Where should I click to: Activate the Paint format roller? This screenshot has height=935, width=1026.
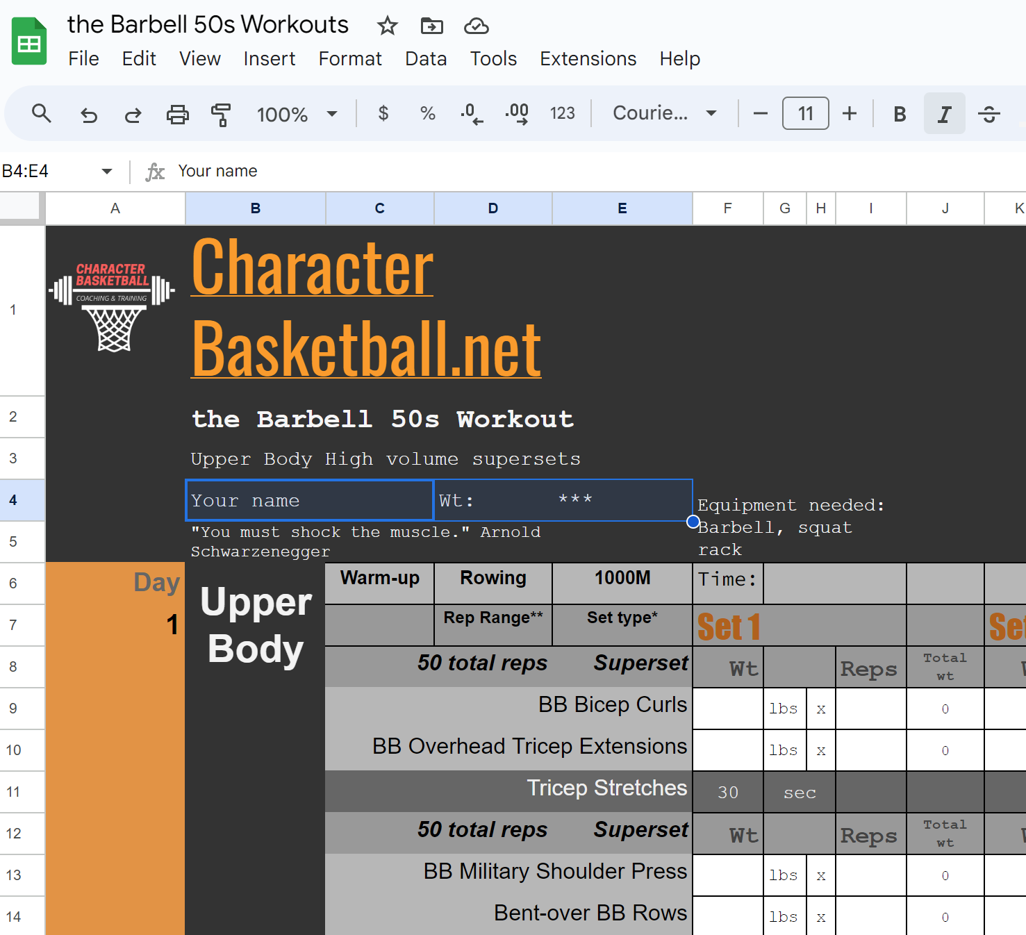pyautogui.click(x=221, y=114)
